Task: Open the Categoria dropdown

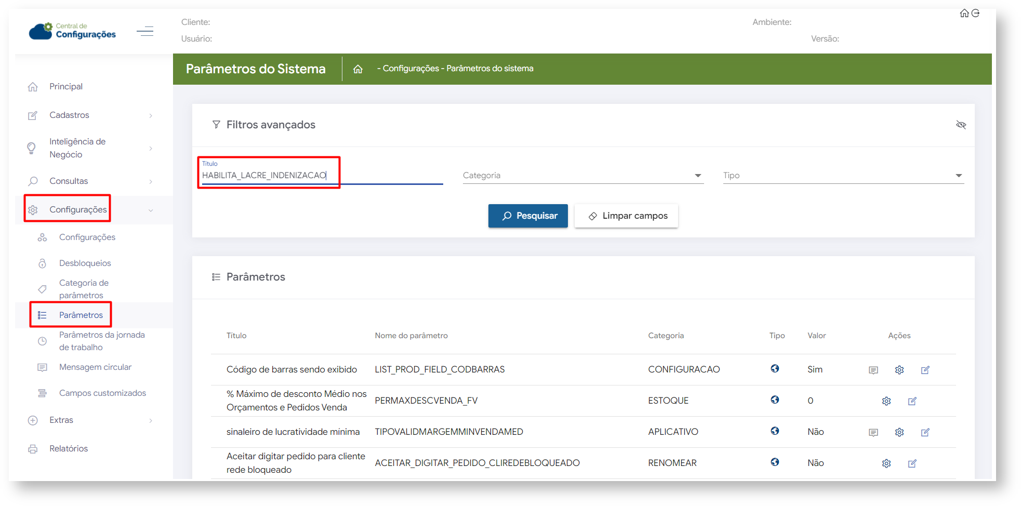Action: (x=582, y=176)
